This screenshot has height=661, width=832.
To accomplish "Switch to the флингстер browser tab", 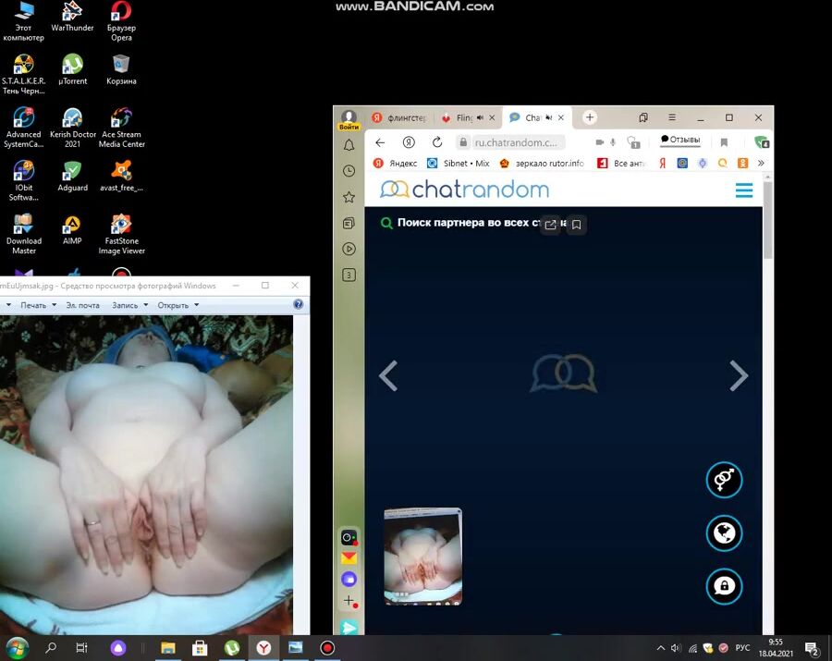I will click(x=399, y=118).
